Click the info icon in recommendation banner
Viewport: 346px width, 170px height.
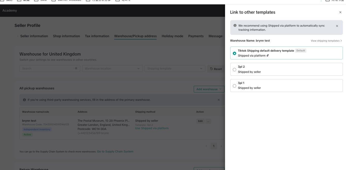pyautogui.click(x=235, y=26)
